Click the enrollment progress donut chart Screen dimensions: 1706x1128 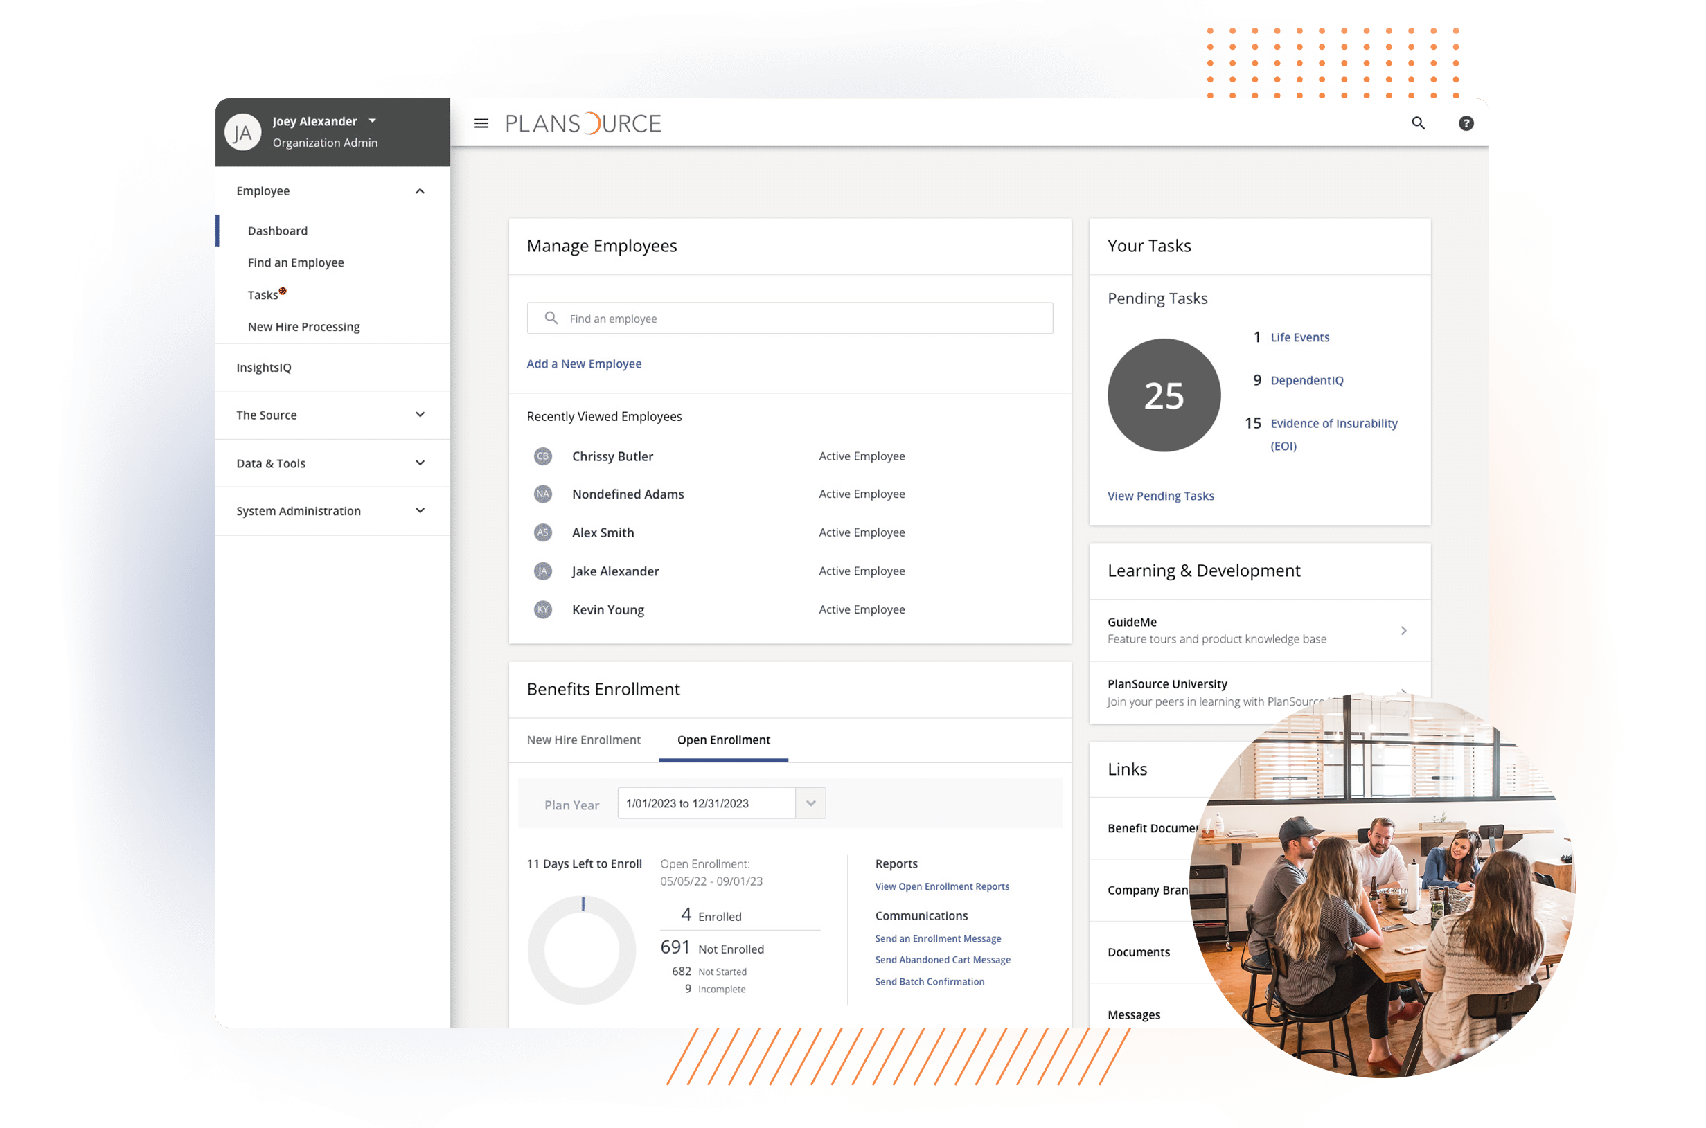coord(582,950)
